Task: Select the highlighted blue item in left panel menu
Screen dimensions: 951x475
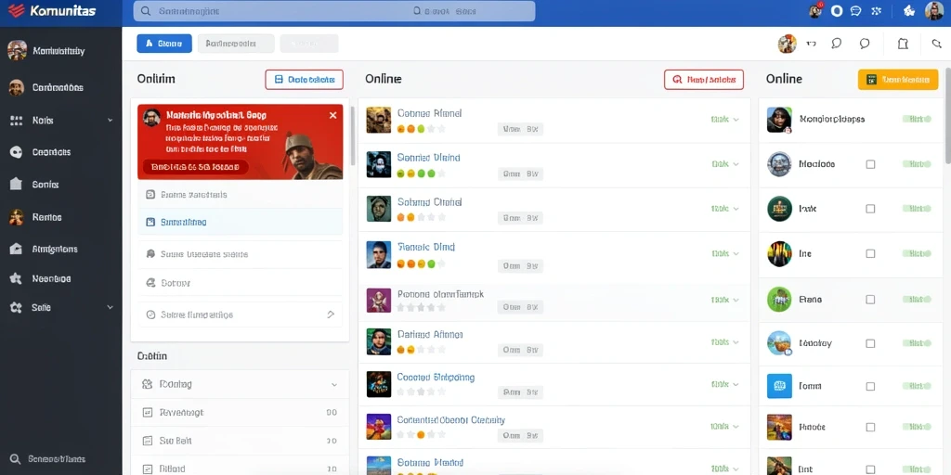Action: pos(241,223)
